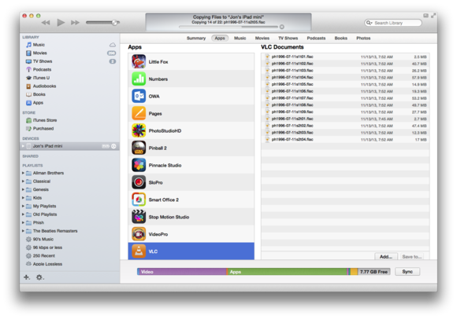Expand the Kids playlist folder
The width and height of the screenshot is (457, 319).
(23, 198)
